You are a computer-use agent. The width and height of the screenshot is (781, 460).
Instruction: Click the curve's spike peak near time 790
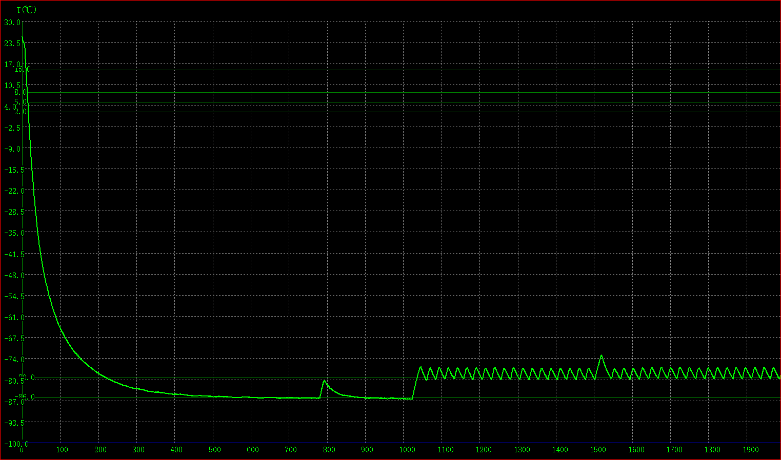[324, 381]
